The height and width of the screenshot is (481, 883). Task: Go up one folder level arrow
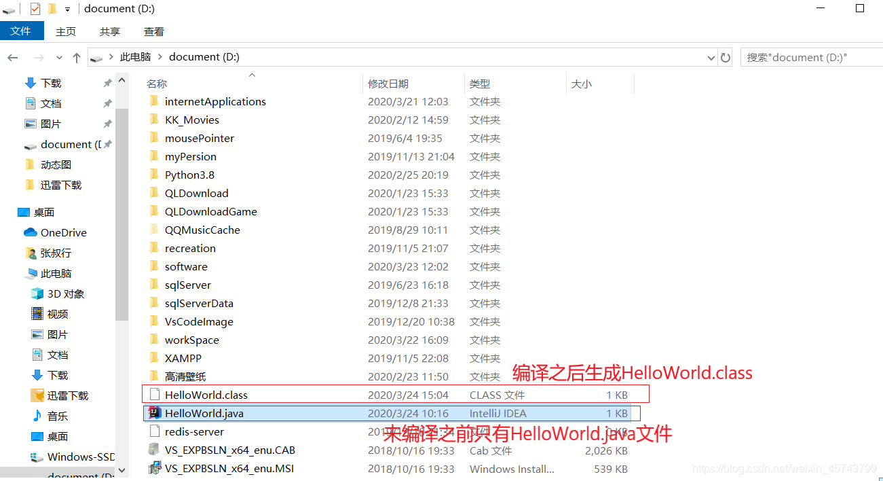click(x=77, y=58)
